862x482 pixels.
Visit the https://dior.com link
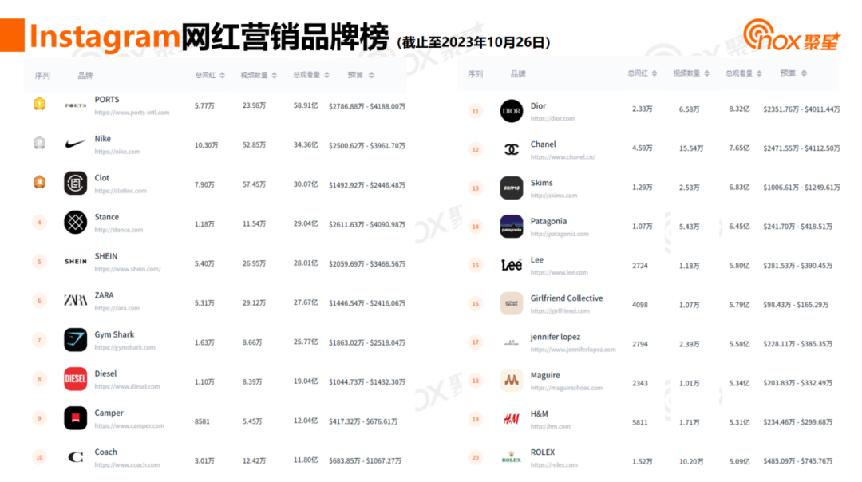552,118
